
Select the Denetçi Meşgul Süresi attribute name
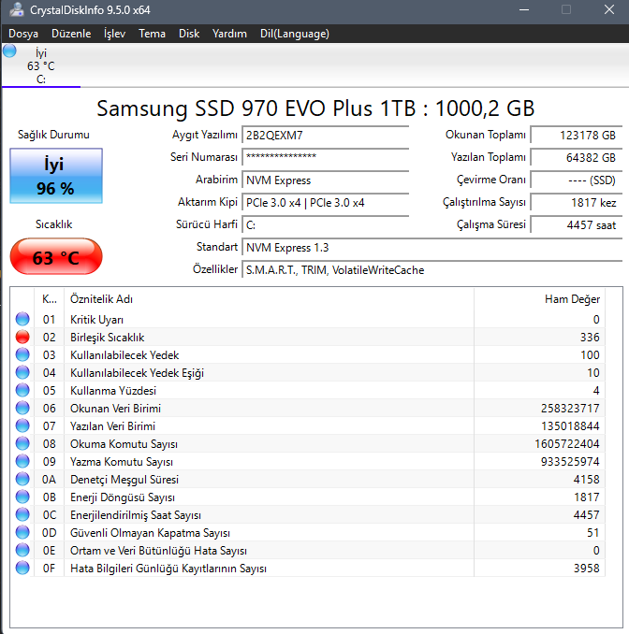[124, 480]
